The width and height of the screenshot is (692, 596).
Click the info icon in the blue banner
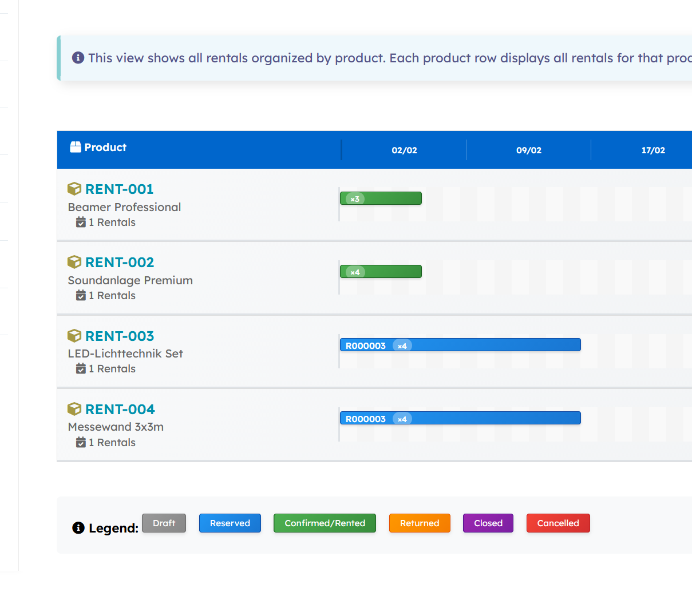[x=78, y=58]
